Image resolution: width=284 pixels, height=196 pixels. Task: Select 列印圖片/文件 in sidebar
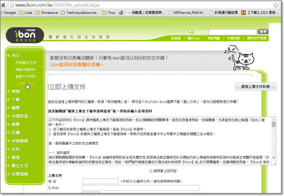click(x=26, y=63)
